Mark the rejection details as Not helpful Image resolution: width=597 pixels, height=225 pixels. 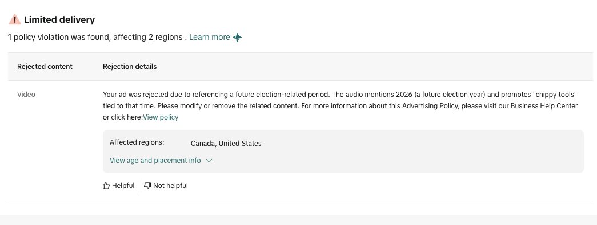[166, 186]
